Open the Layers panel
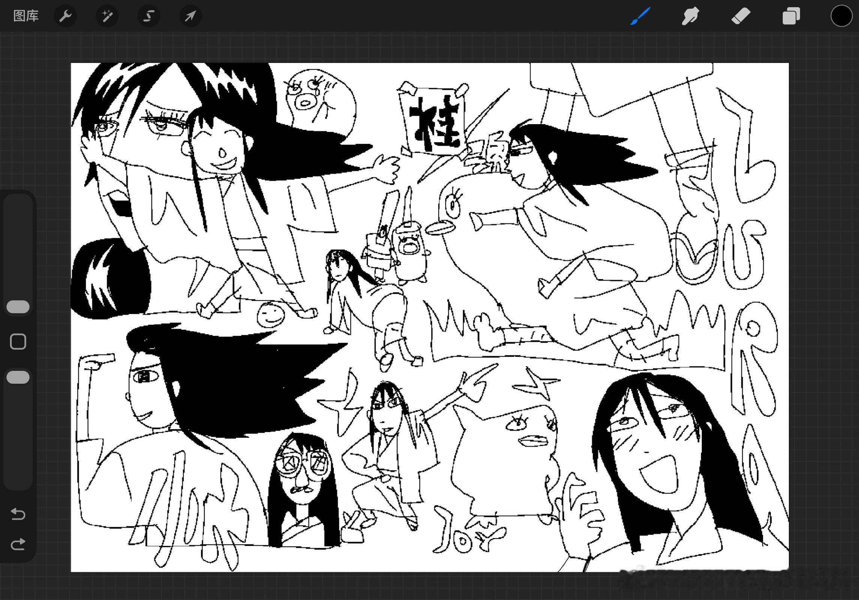The width and height of the screenshot is (859, 600). click(791, 16)
